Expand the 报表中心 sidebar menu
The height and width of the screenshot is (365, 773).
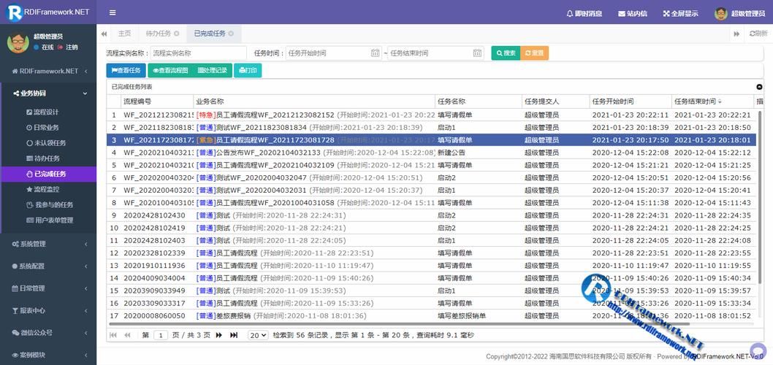(48, 311)
